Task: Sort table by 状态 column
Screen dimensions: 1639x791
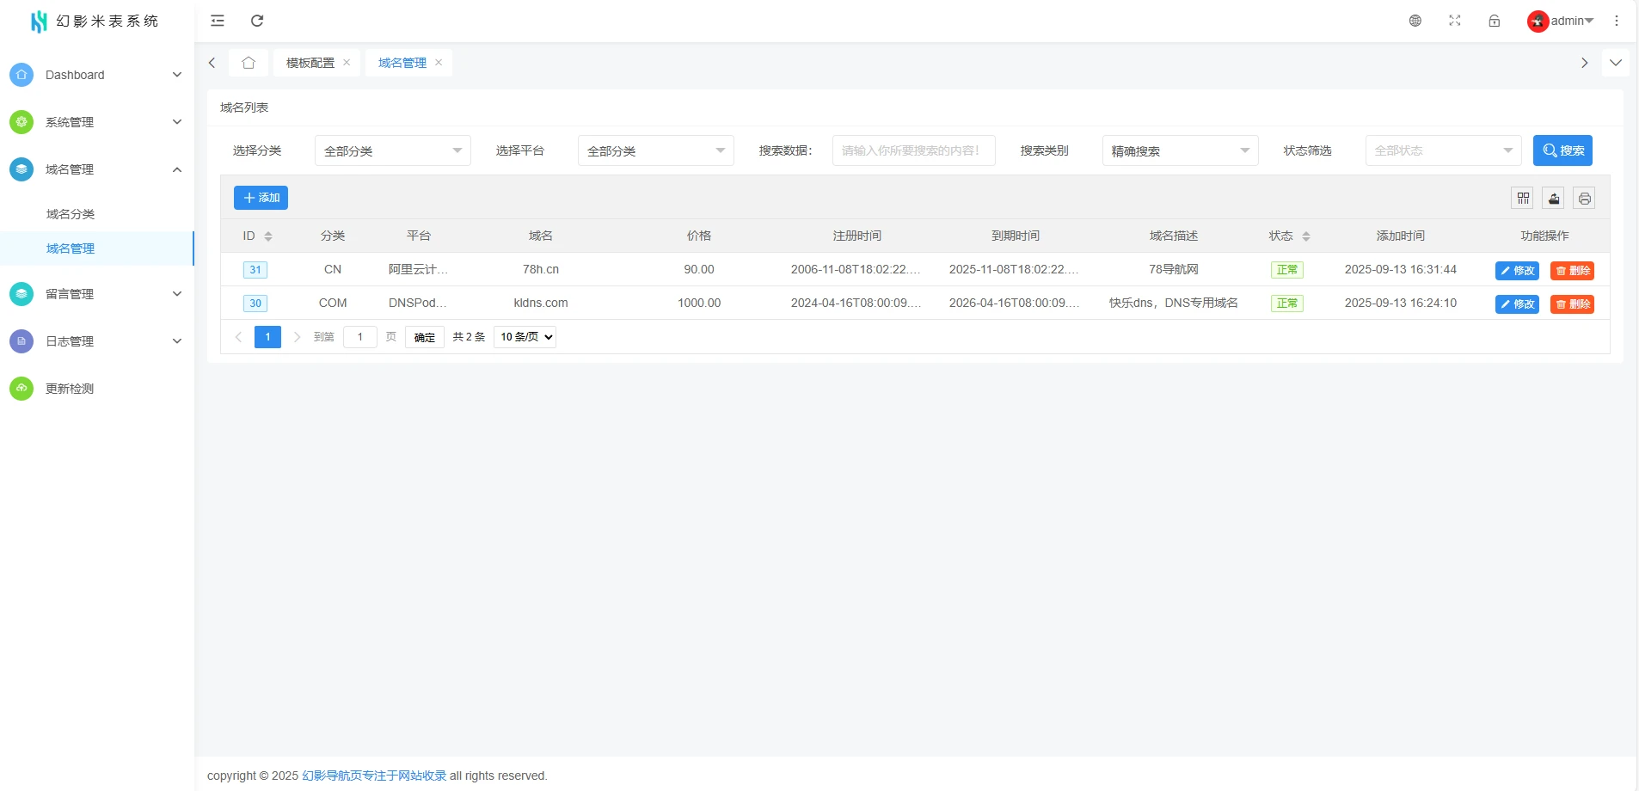Action: tap(1306, 236)
